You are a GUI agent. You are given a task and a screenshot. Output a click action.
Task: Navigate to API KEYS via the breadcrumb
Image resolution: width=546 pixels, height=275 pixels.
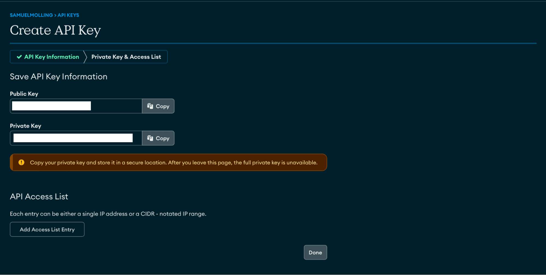pos(68,15)
